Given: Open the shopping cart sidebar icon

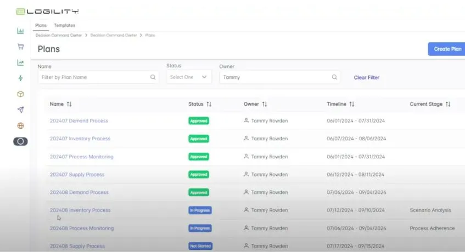Looking at the screenshot, I should point(20,47).
